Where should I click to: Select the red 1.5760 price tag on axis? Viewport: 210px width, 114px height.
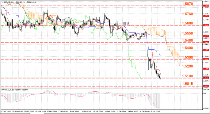[x=206, y=16]
